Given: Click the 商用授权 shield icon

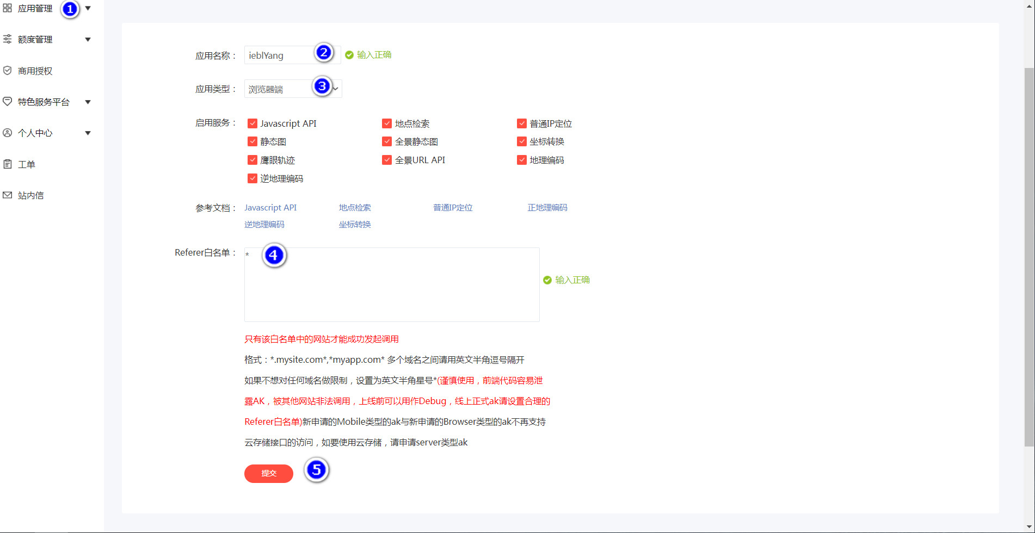Looking at the screenshot, I should 7,71.
